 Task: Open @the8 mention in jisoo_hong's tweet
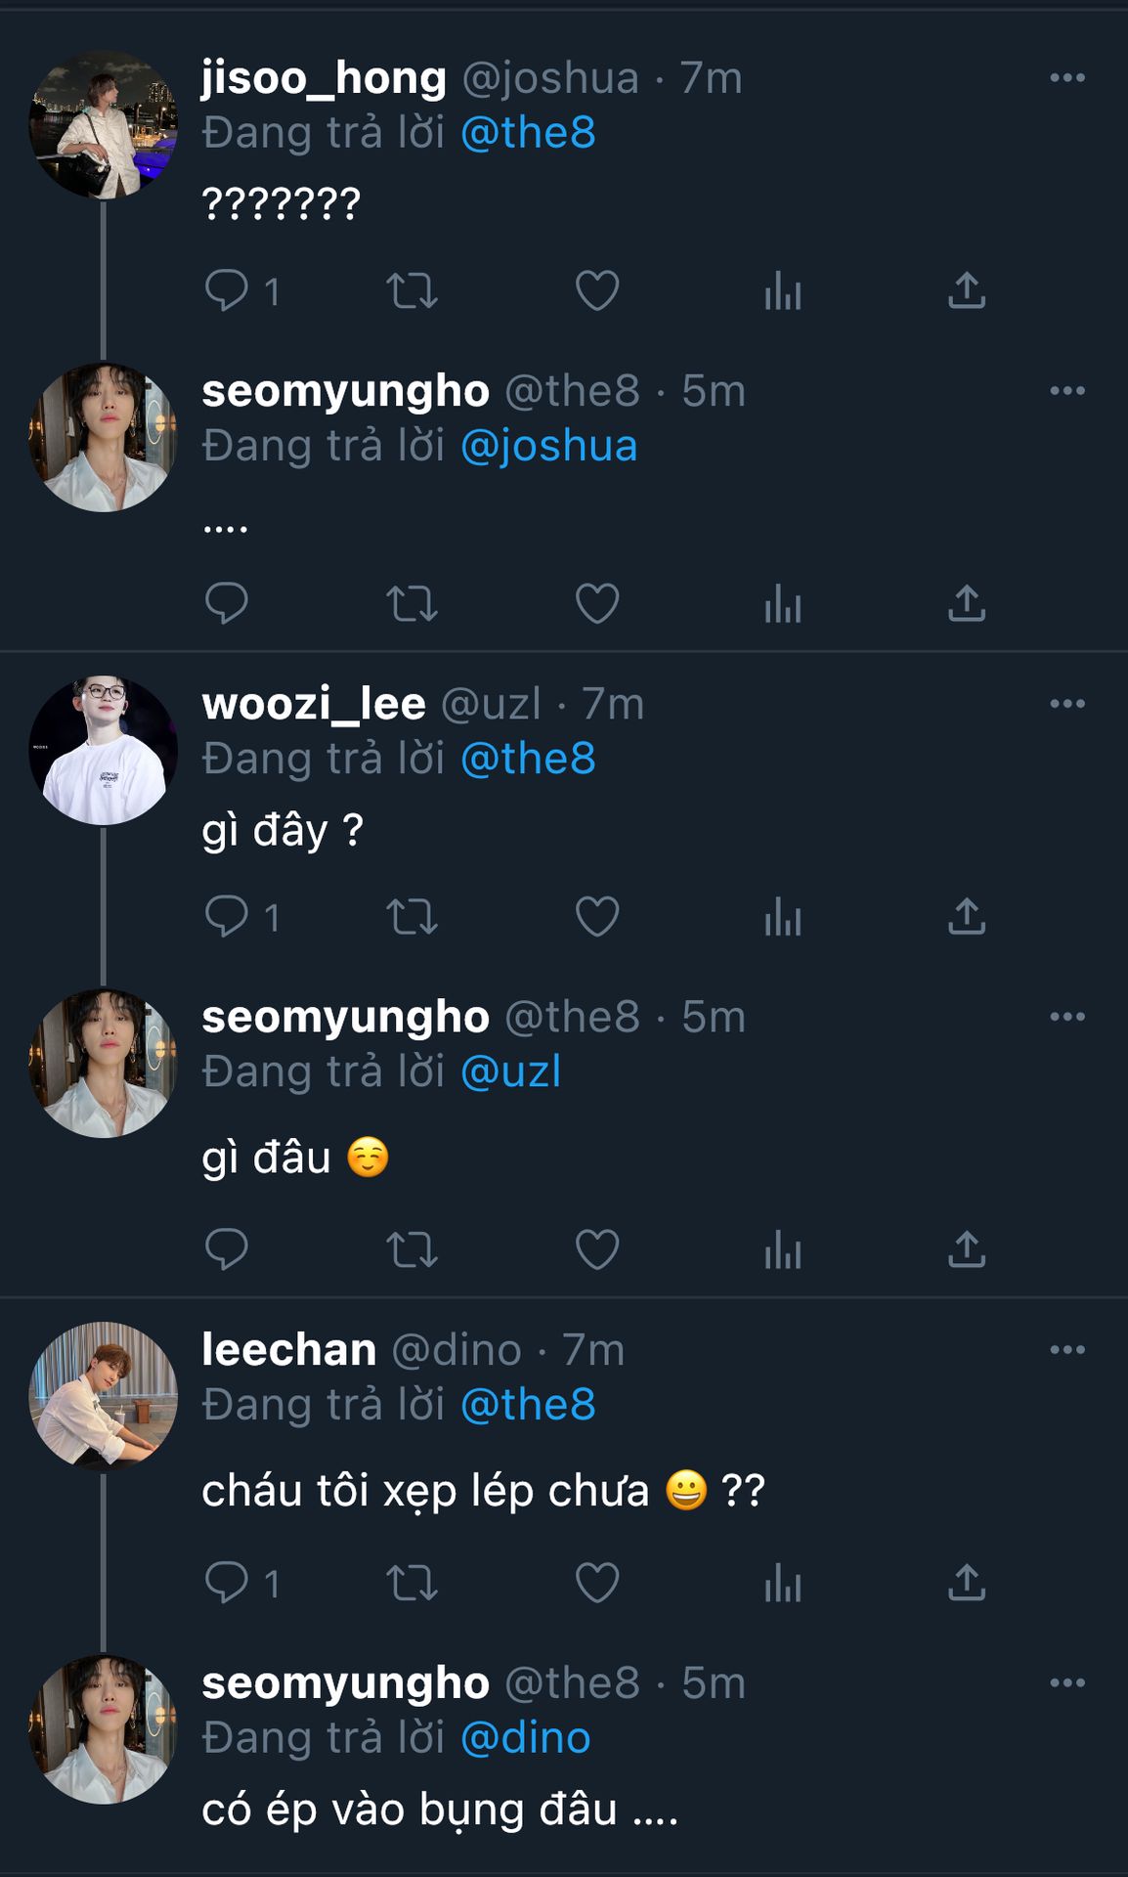point(528,133)
